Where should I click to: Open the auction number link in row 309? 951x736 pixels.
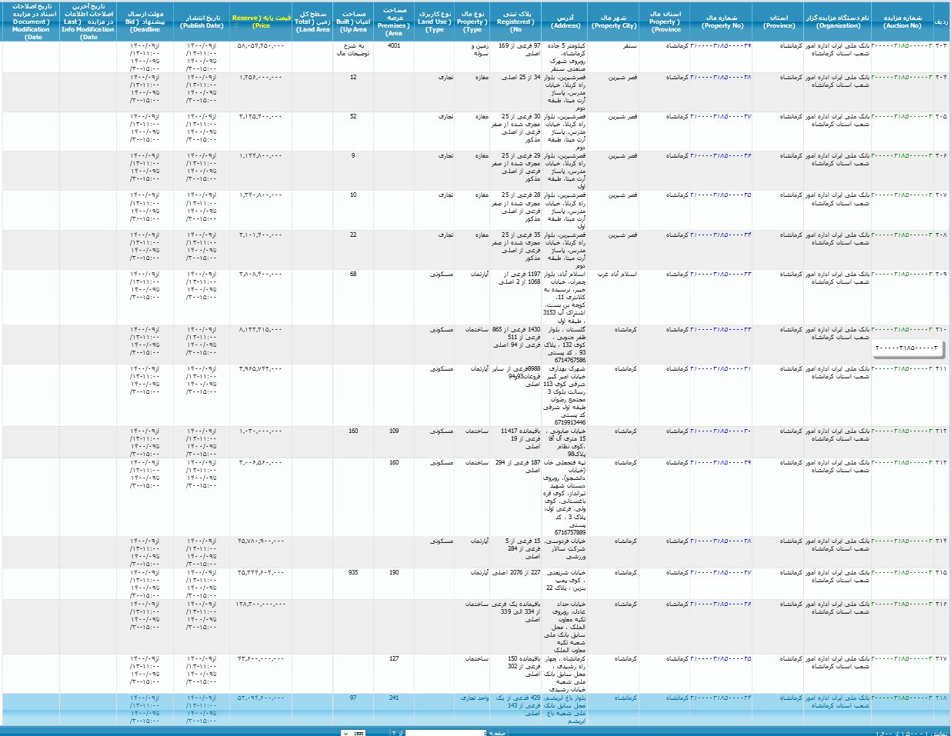point(901,275)
